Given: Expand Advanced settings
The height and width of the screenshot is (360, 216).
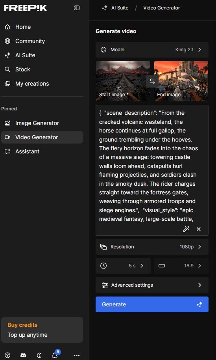Looking at the screenshot, I should click(x=152, y=285).
